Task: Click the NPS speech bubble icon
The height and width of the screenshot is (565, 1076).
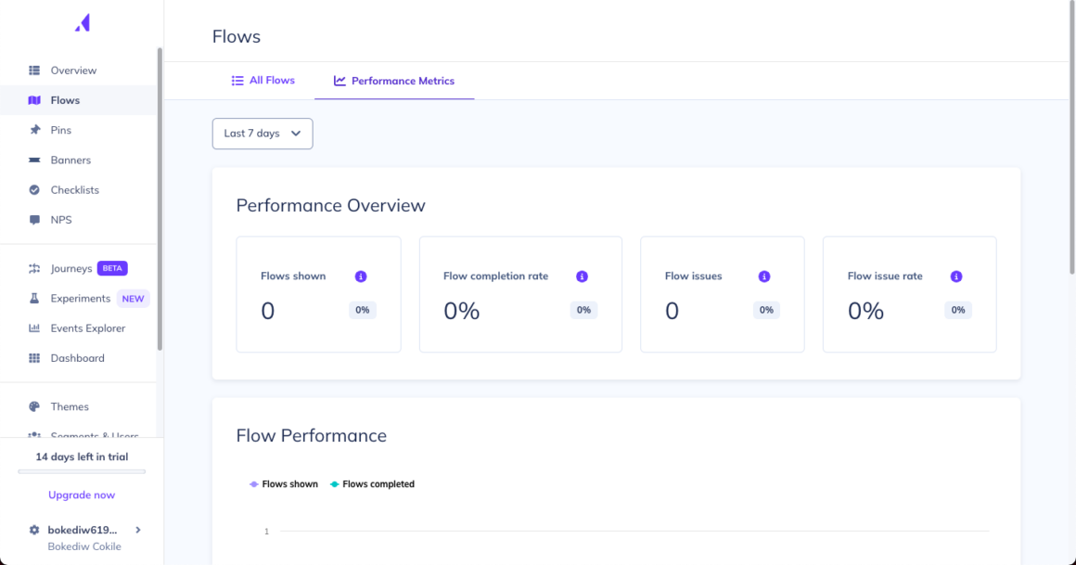Action: click(x=34, y=220)
